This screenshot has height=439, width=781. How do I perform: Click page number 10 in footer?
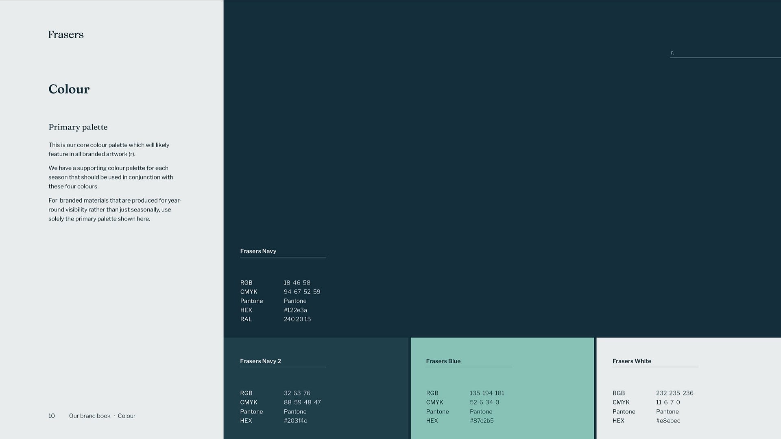52,416
